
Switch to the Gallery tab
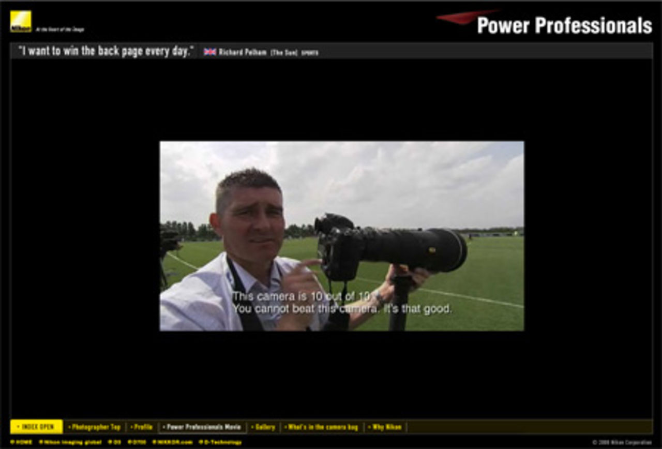coord(263,427)
